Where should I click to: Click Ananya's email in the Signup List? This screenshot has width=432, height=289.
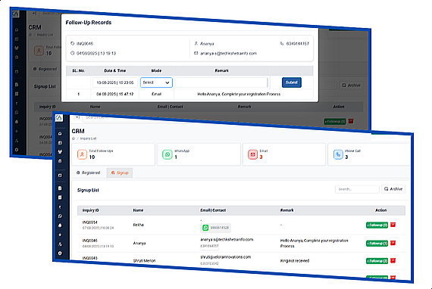[227, 240]
